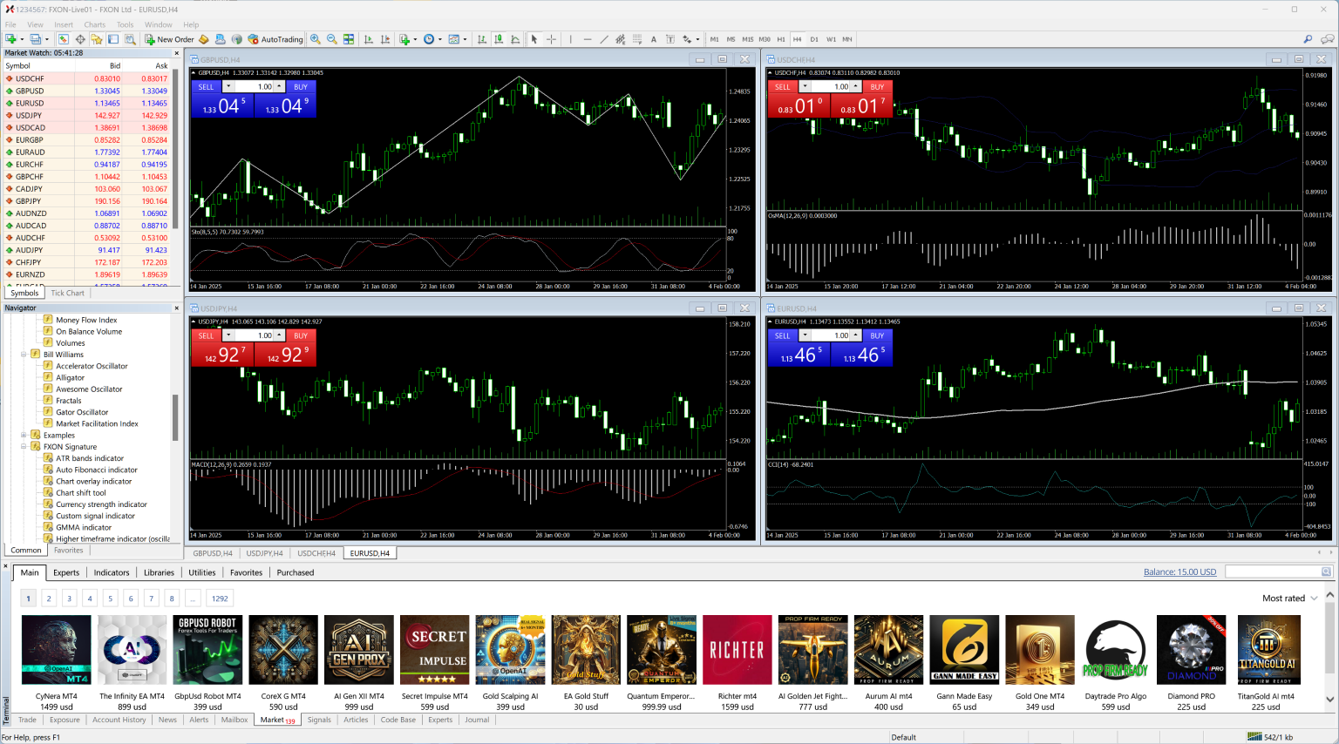Select the Alligator indicator in Navigator
This screenshot has height=744, width=1339.
pyautogui.click(x=70, y=377)
